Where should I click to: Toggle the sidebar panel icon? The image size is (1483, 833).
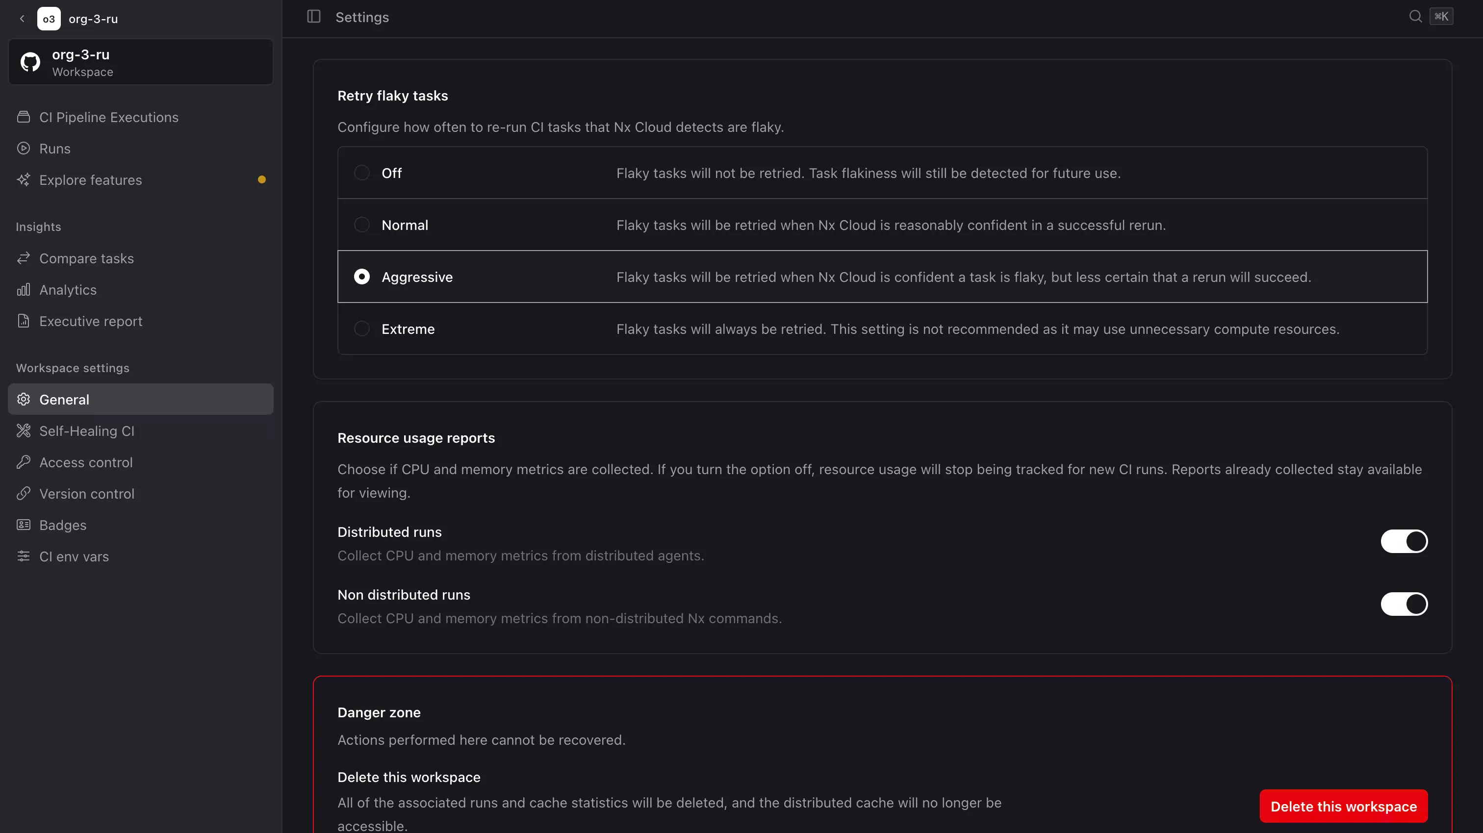[x=314, y=17]
